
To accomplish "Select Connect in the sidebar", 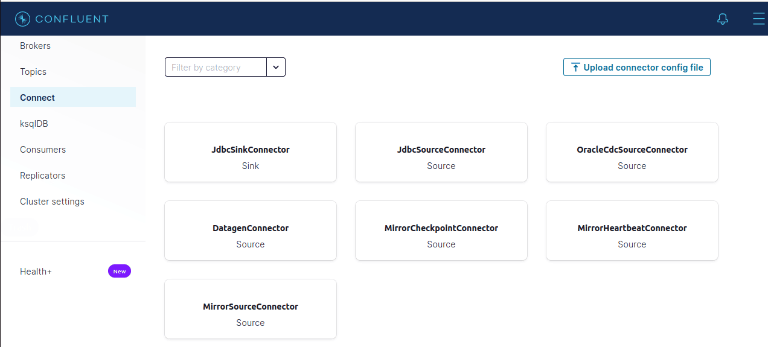I will [x=73, y=97].
